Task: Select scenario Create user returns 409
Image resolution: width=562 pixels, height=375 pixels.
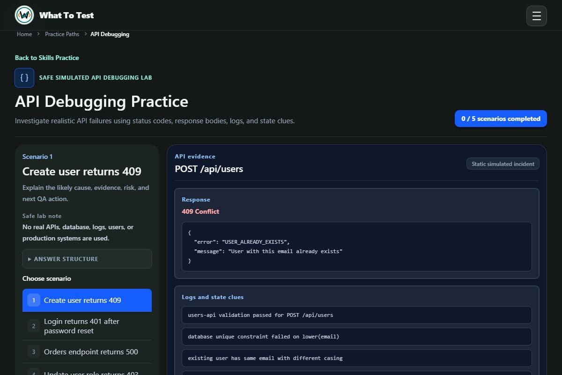Action: 87,300
